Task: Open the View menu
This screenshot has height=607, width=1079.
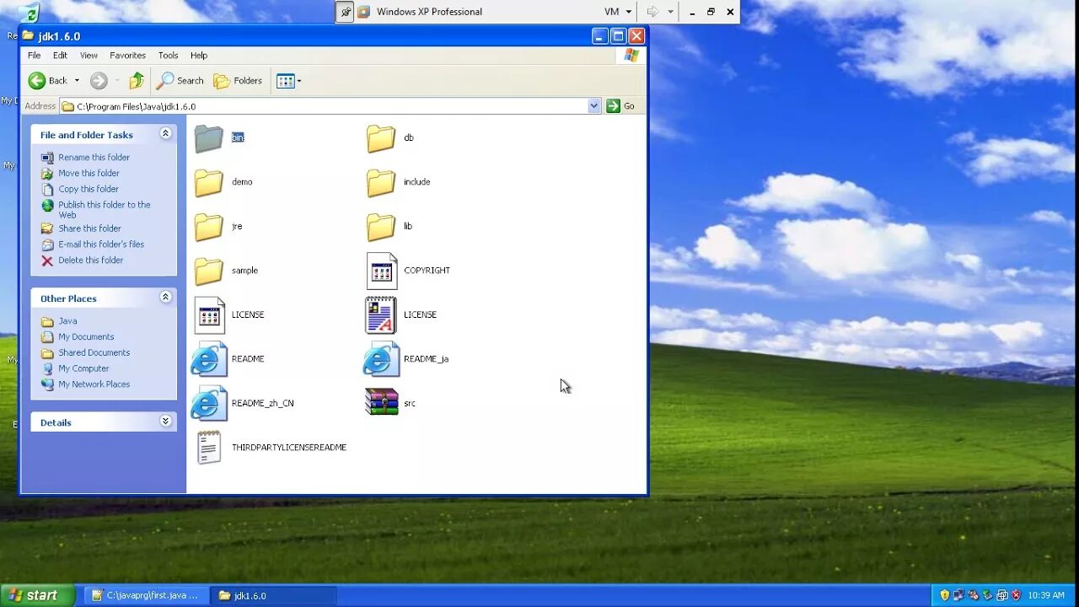Action: coord(89,56)
